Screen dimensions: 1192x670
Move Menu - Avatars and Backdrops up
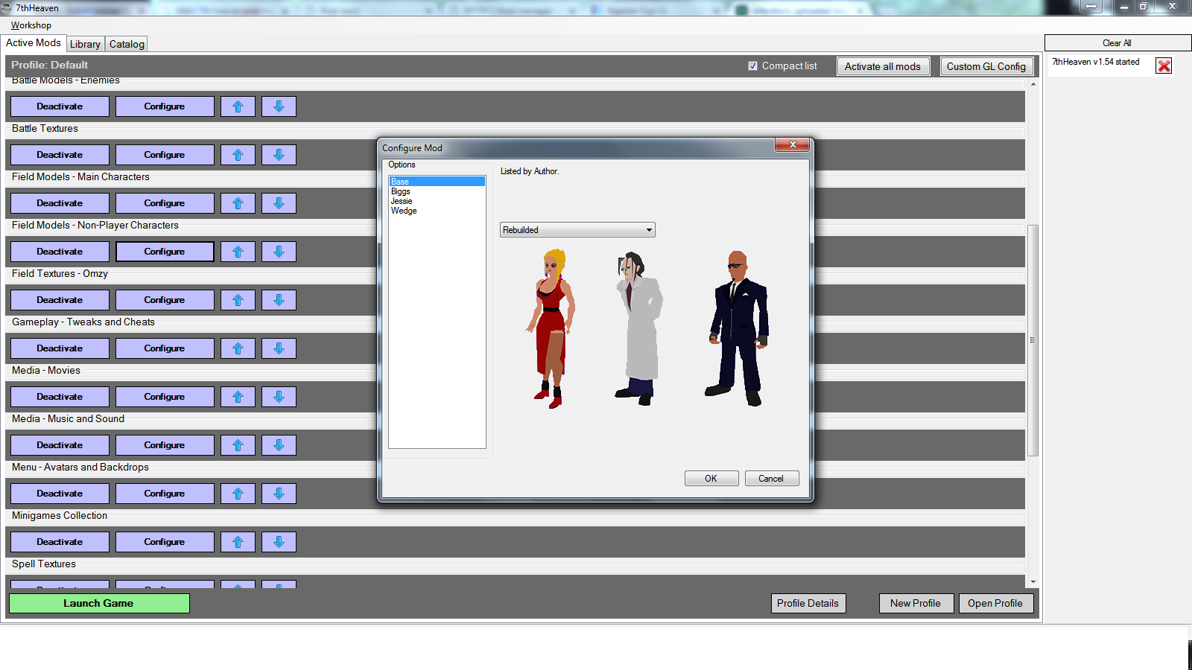(238, 494)
